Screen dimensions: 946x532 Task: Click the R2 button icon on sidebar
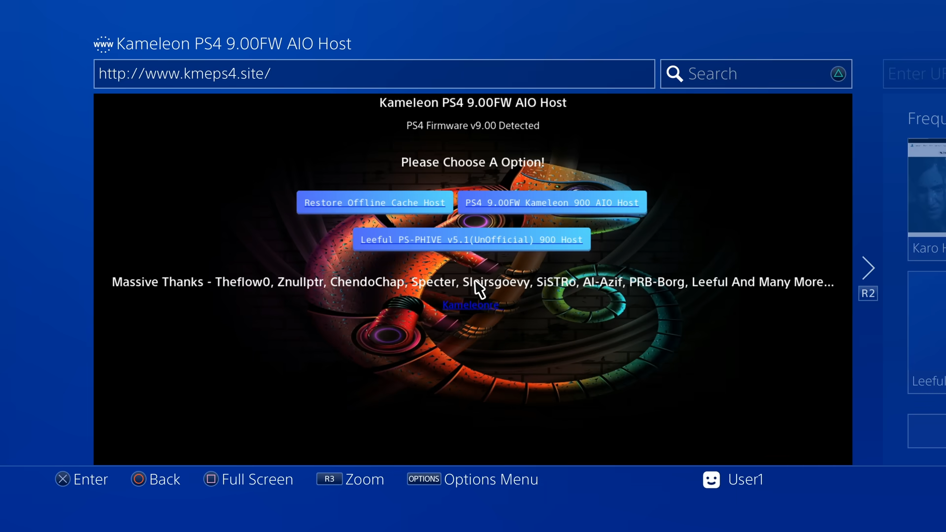click(x=869, y=293)
